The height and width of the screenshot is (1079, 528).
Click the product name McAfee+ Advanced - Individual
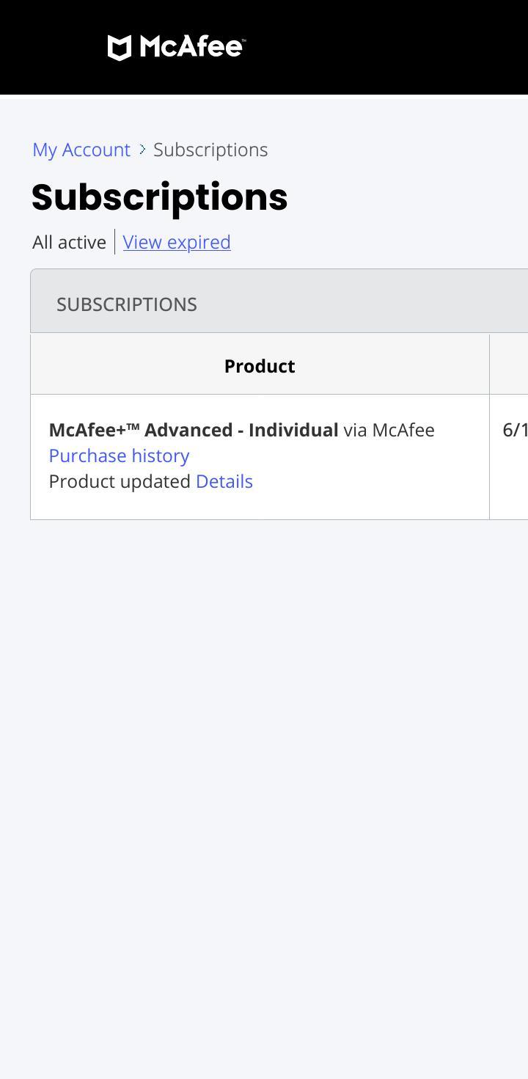[192, 430]
